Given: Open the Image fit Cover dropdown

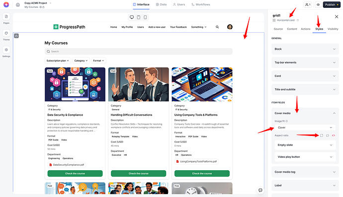Looking at the screenshot, I should [305, 128].
